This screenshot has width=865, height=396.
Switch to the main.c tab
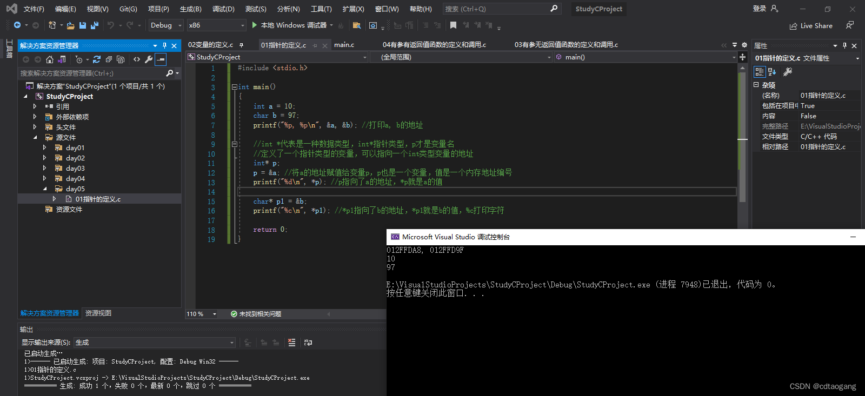coord(344,45)
